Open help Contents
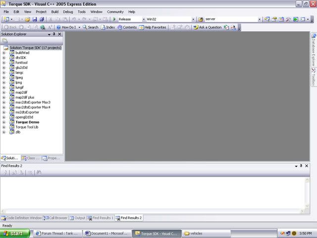 click(127, 27)
